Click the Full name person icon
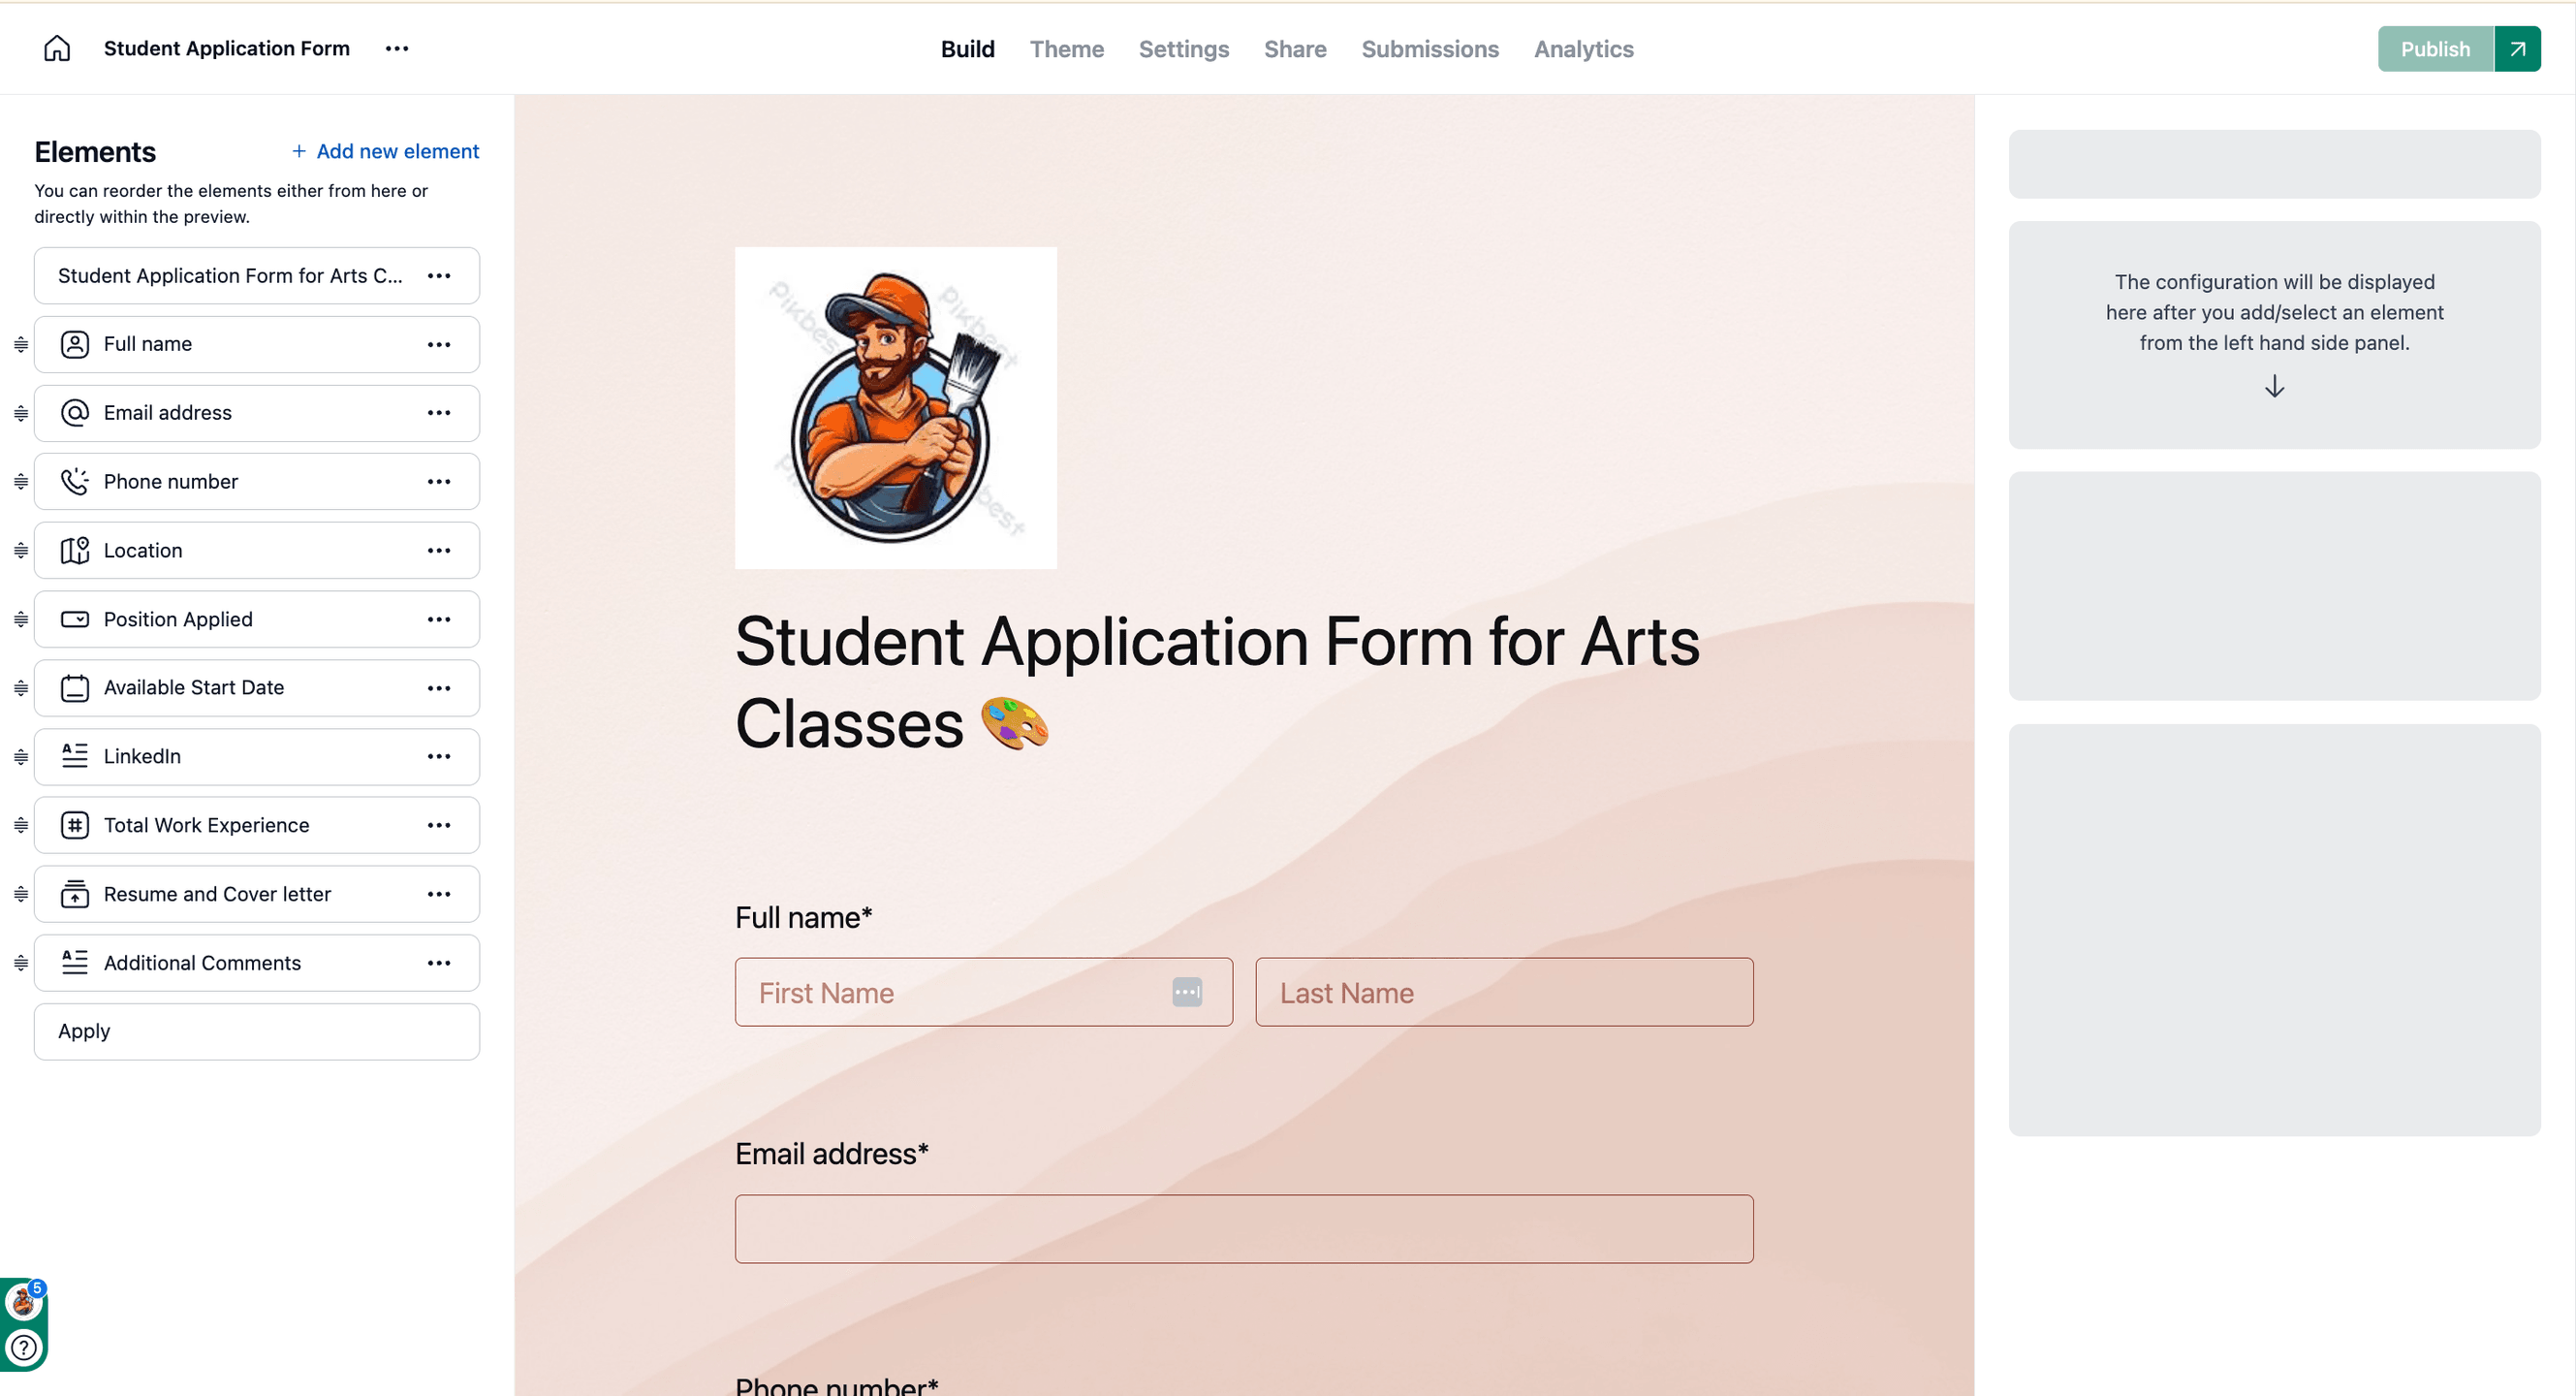Screen dimensions: 2576x1396 pos(75,344)
